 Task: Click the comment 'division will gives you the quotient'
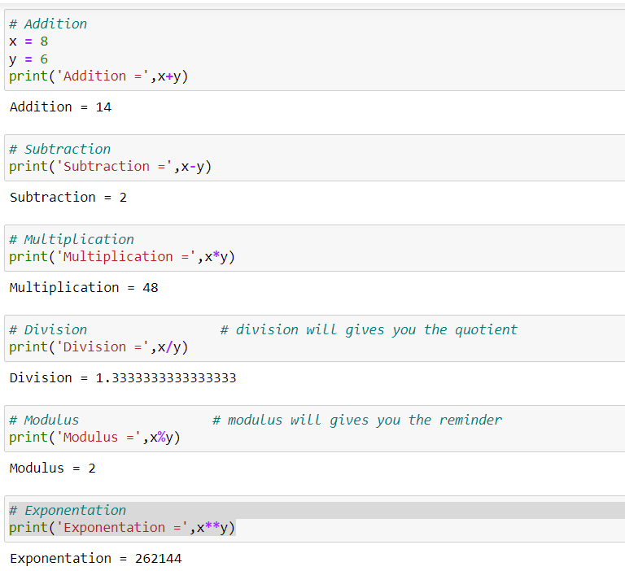(369, 330)
